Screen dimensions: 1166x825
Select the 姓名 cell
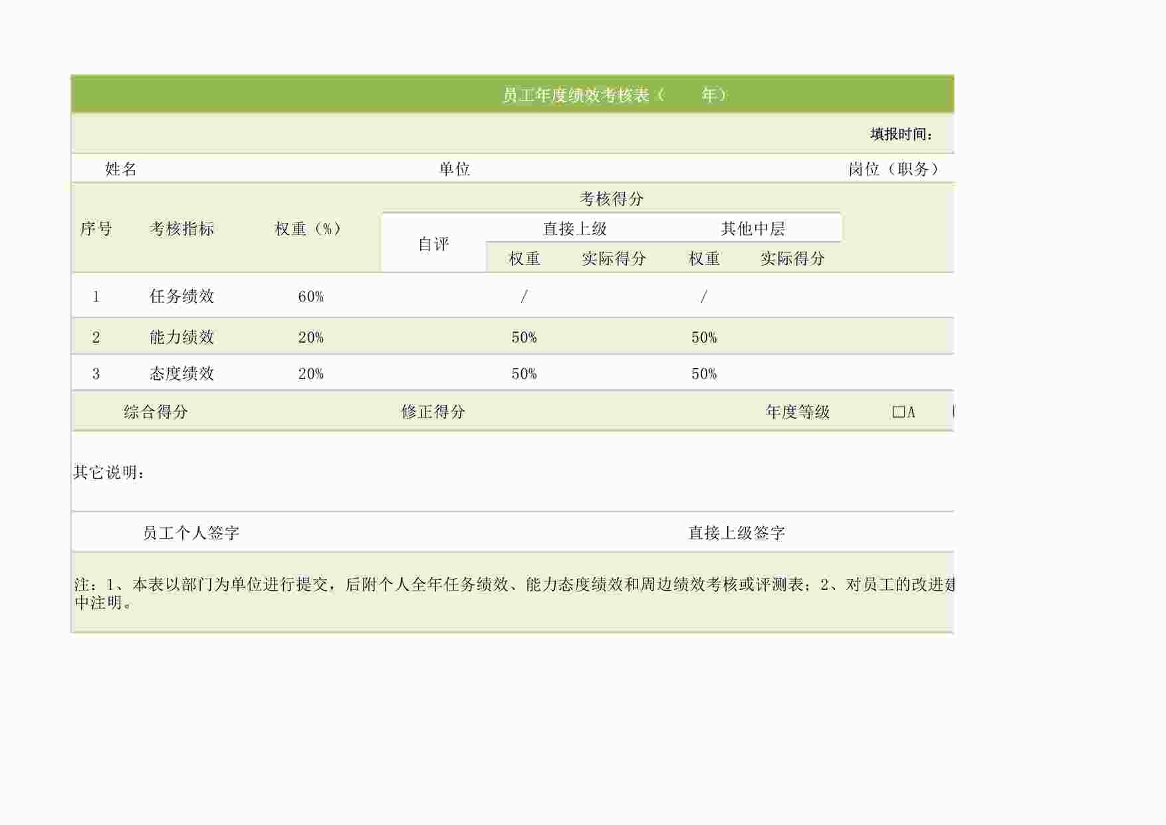pos(121,169)
